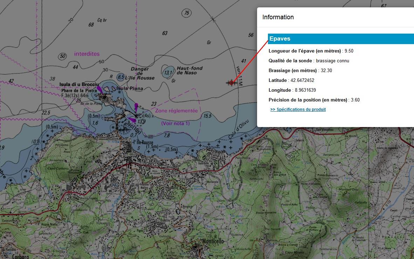Image resolution: width=414 pixels, height=259 pixels.
Task: Click the circled 50 depth marking
Action: coord(62,56)
